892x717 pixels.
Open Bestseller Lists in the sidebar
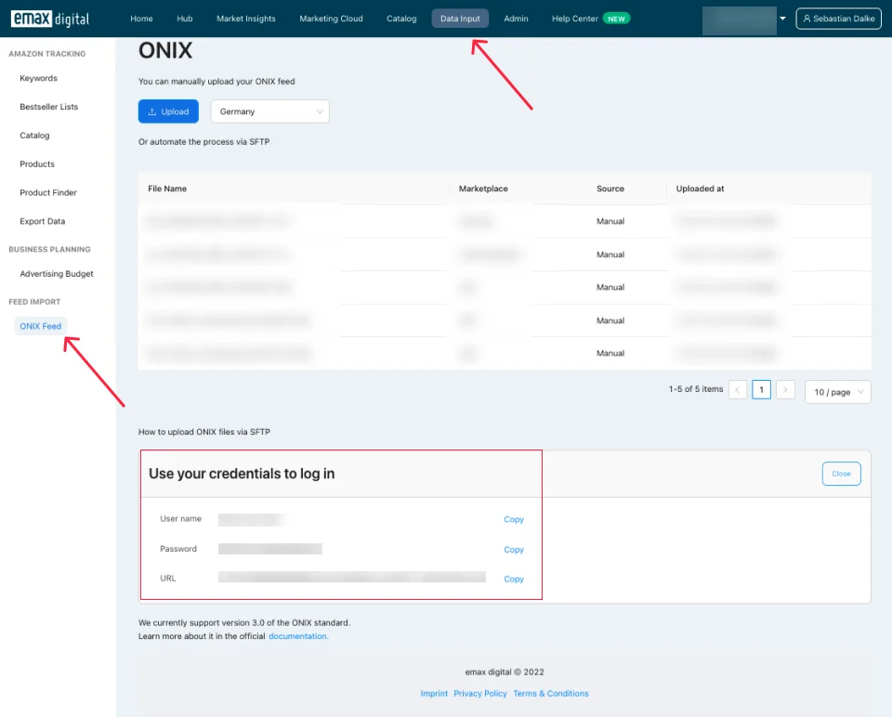[x=49, y=107]
